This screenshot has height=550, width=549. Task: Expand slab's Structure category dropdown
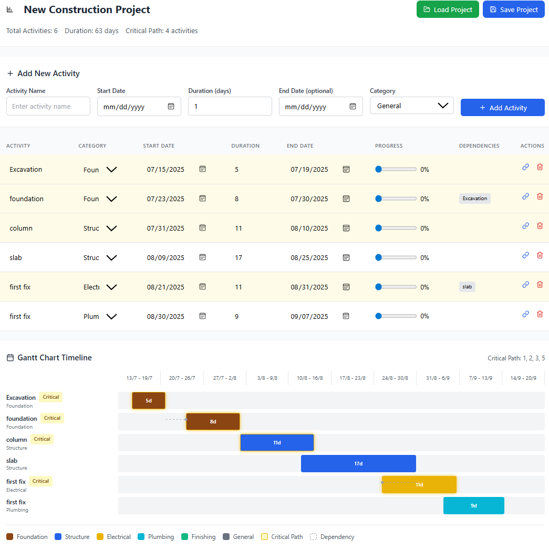pos(111,257)
